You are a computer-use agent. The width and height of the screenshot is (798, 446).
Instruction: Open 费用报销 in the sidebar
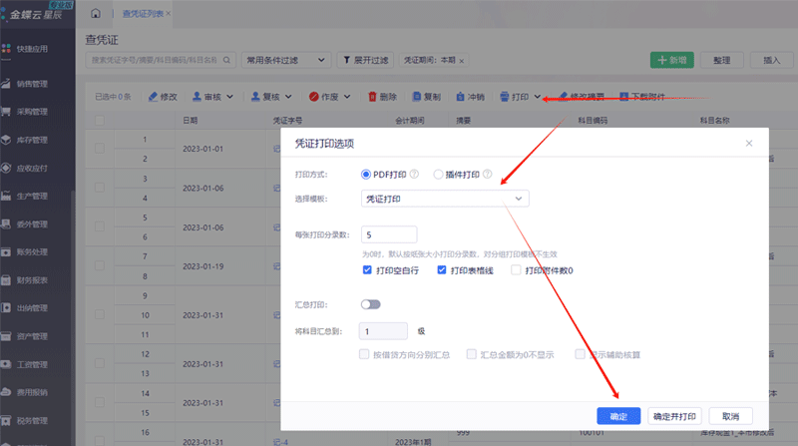click(32, 392)
